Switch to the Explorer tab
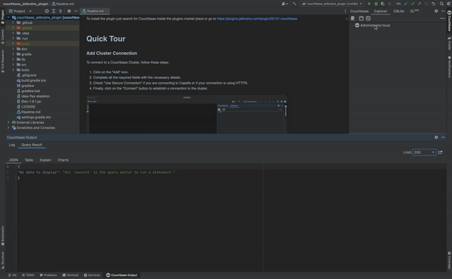 click(380, 11)
